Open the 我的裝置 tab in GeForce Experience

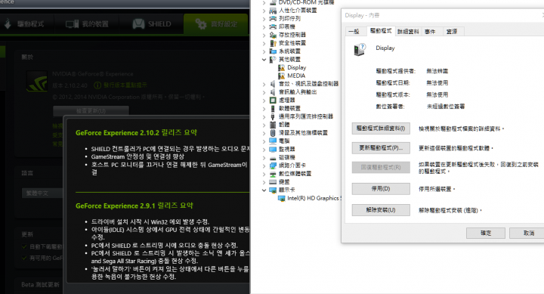(x=87, y=24)
